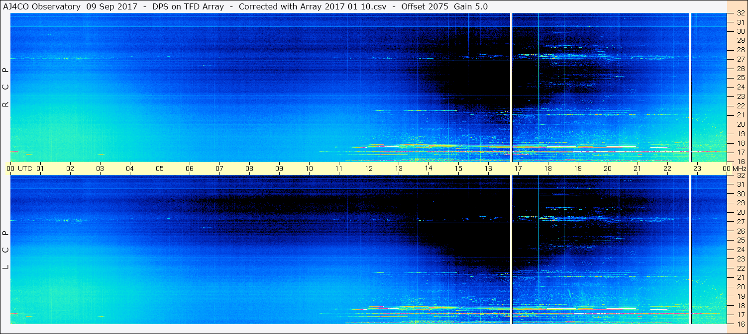Select the 08 hour mark on the time axis
The height and width of the screenshot is (334, 748).
click(249, 168)
